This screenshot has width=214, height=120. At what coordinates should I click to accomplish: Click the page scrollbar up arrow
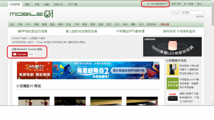coord(213,1)
